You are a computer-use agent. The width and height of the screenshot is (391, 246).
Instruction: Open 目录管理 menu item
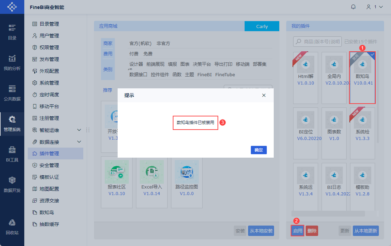[56, 24]
